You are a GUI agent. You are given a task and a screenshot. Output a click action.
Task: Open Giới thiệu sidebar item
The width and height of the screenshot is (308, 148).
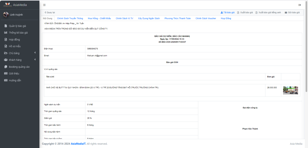click(x=14, y=74)
